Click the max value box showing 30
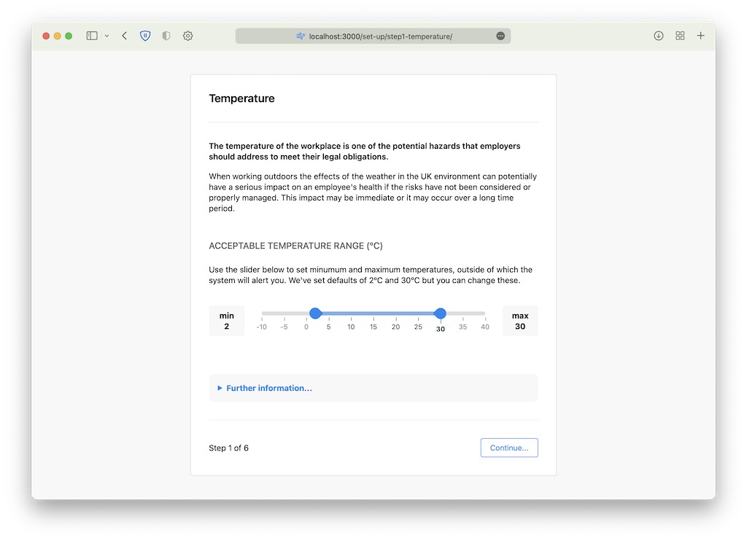 point(520,321)
